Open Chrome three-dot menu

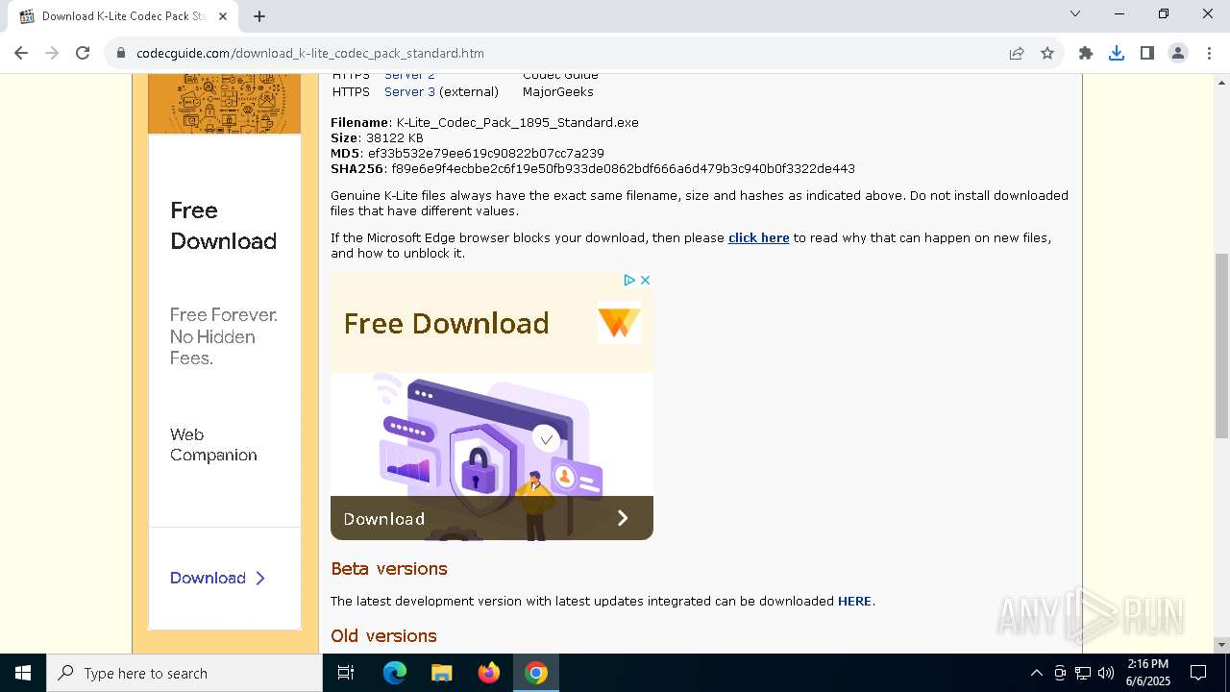pos(1209,53)
